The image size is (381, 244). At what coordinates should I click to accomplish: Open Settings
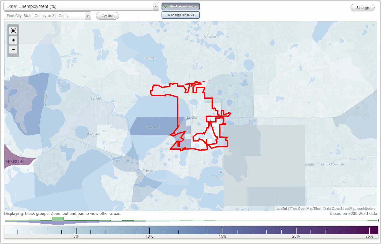363,8
